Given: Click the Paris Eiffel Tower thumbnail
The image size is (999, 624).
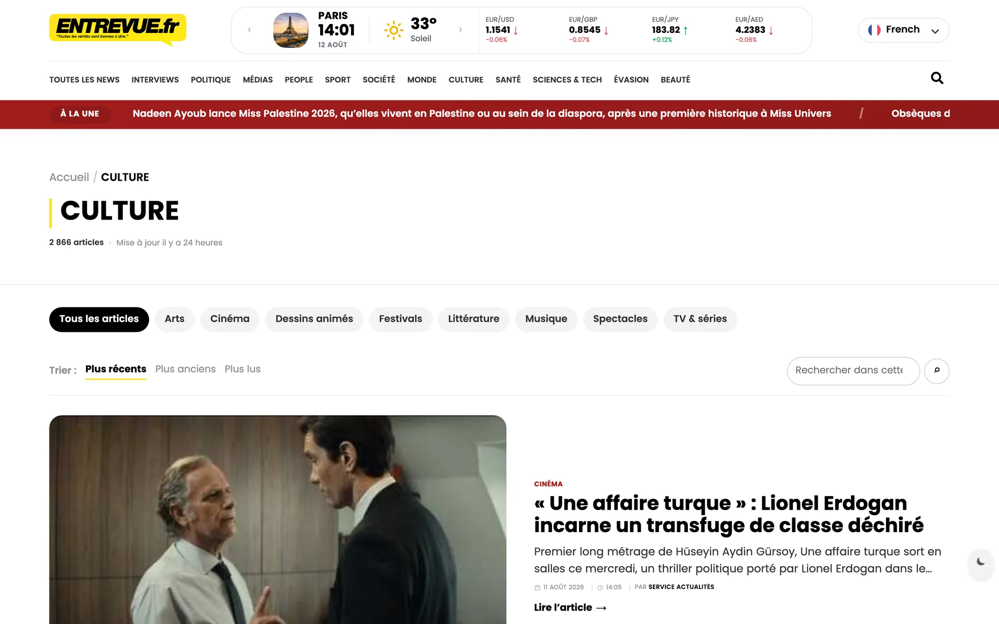Looking at the screenshot, I should click(291, 30).
